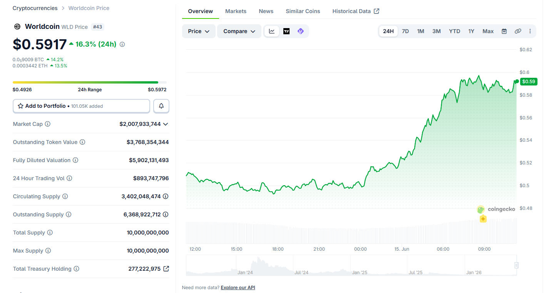The width and height of the screenshot is (544, 293).
Task: Click the Worldcoin logo icon
Action: [x=17, y=27]
